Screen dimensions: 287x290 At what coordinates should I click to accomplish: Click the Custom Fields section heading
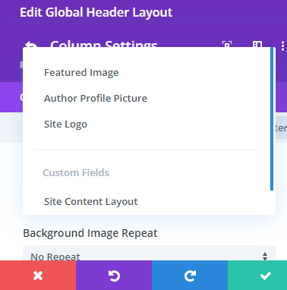point(76,172)
